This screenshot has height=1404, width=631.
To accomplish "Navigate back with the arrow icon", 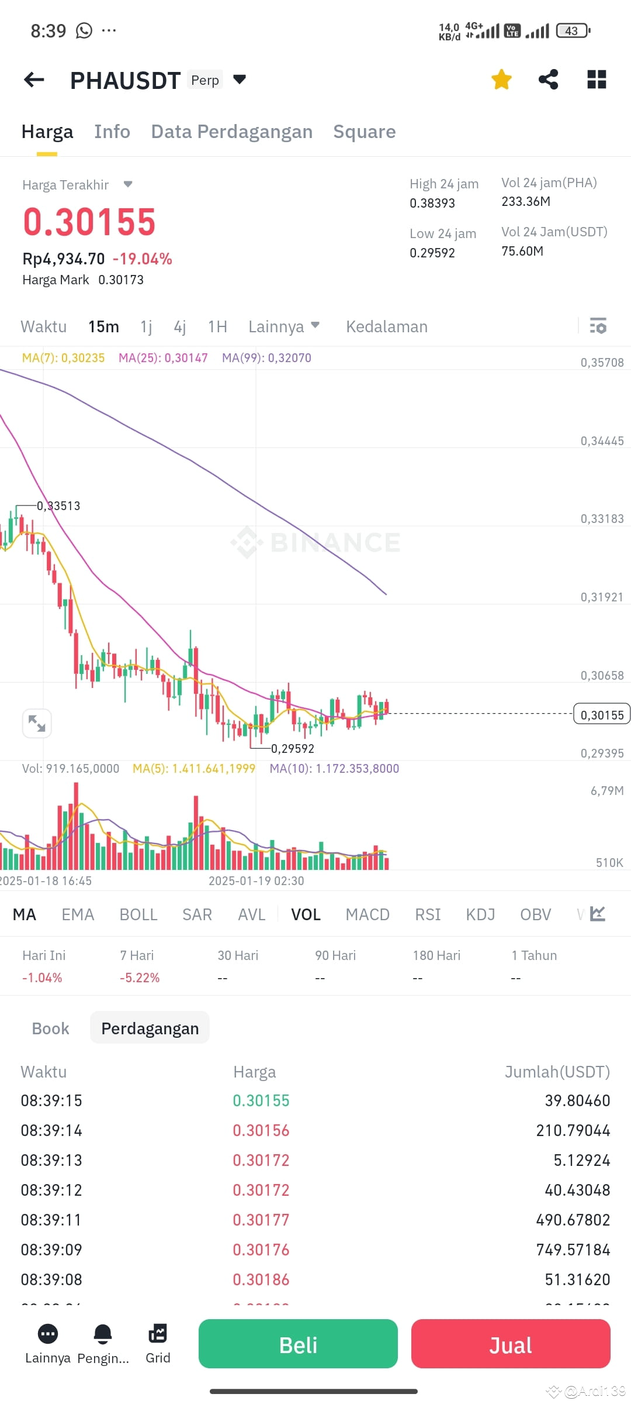I will [x=33, y=80].
